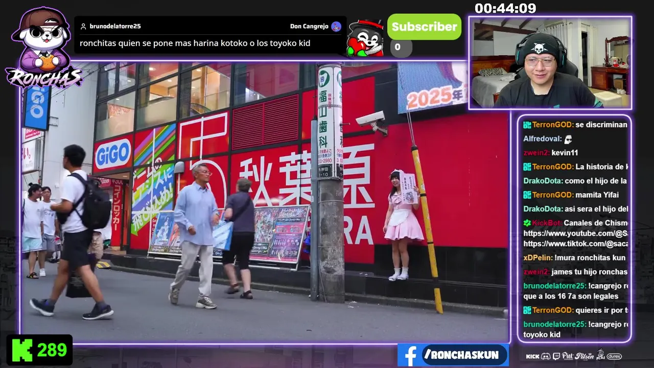The image size is (654, 368).
Task: Click the Ronchas panda mascot logo
Action: click(43, 47)
